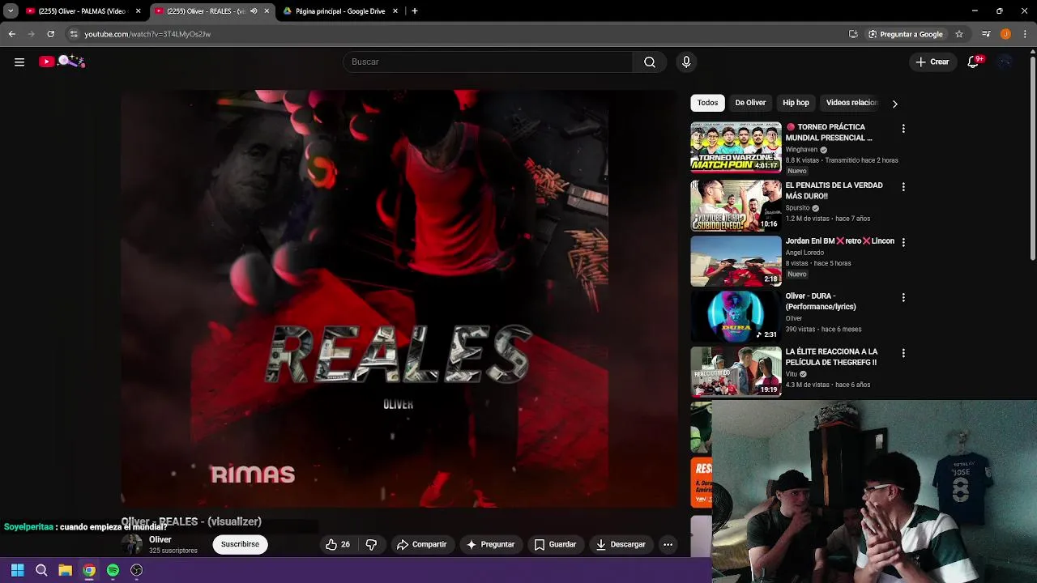The height and width of the screenshot is (583, 1037).
Task: Open Chrome three-dot menu
Action: [x=1026, y=34]
